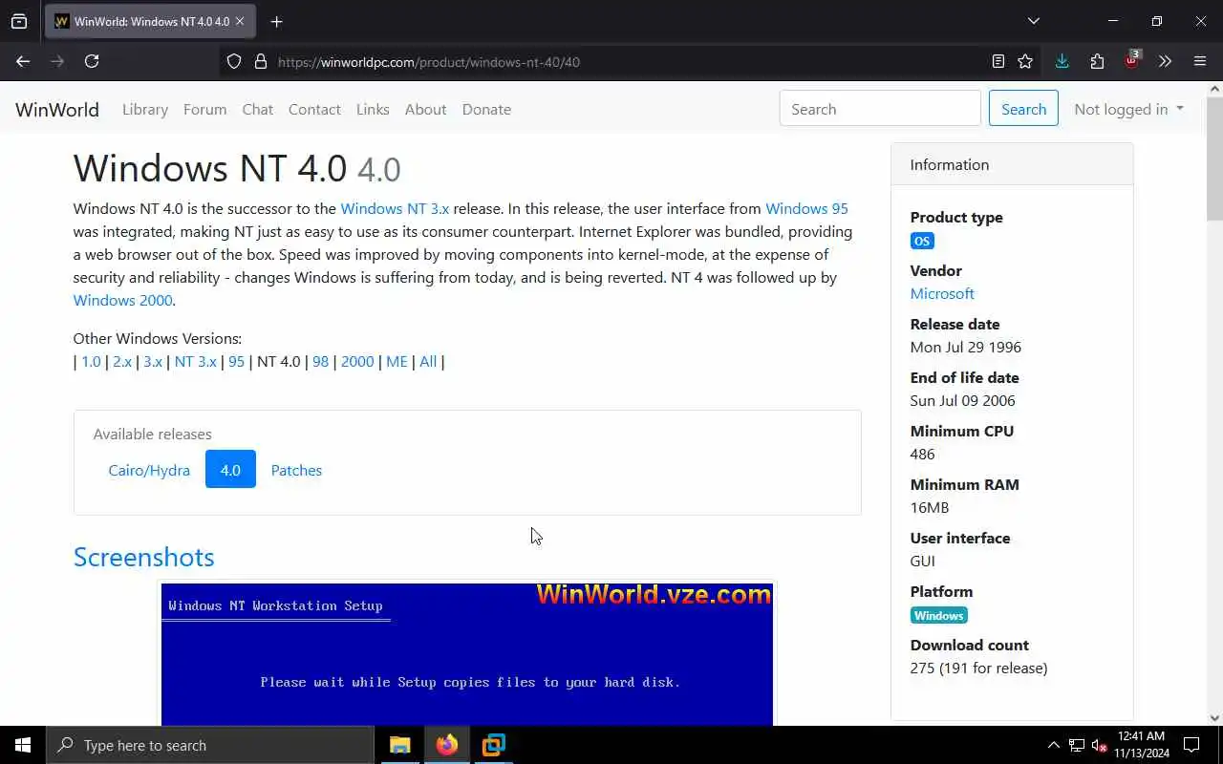Click the Windows taskbar search box
This screenshot has height=764, width=1223.
pos(210,745)
